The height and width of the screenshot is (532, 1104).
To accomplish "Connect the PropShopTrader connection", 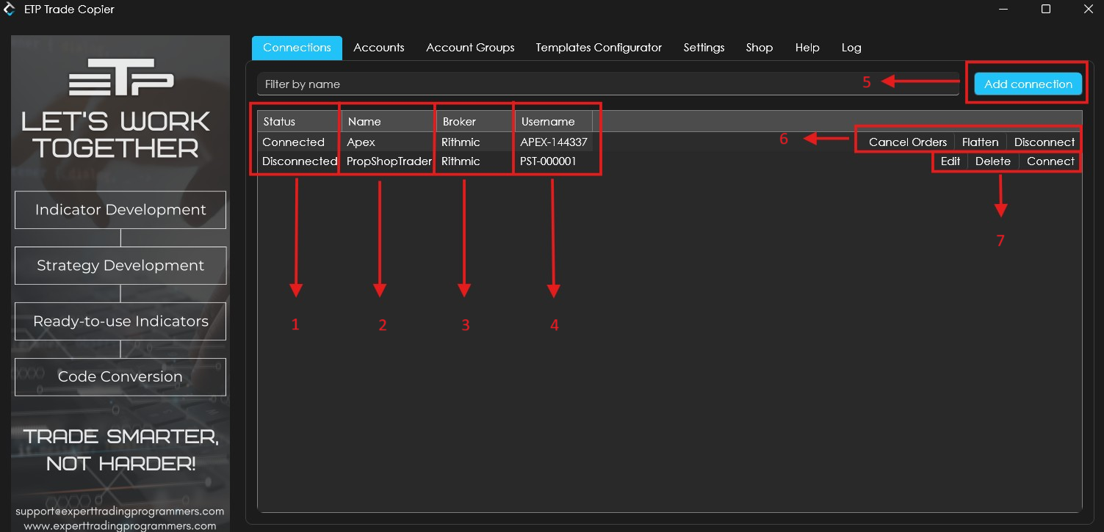I will 1050,161.
